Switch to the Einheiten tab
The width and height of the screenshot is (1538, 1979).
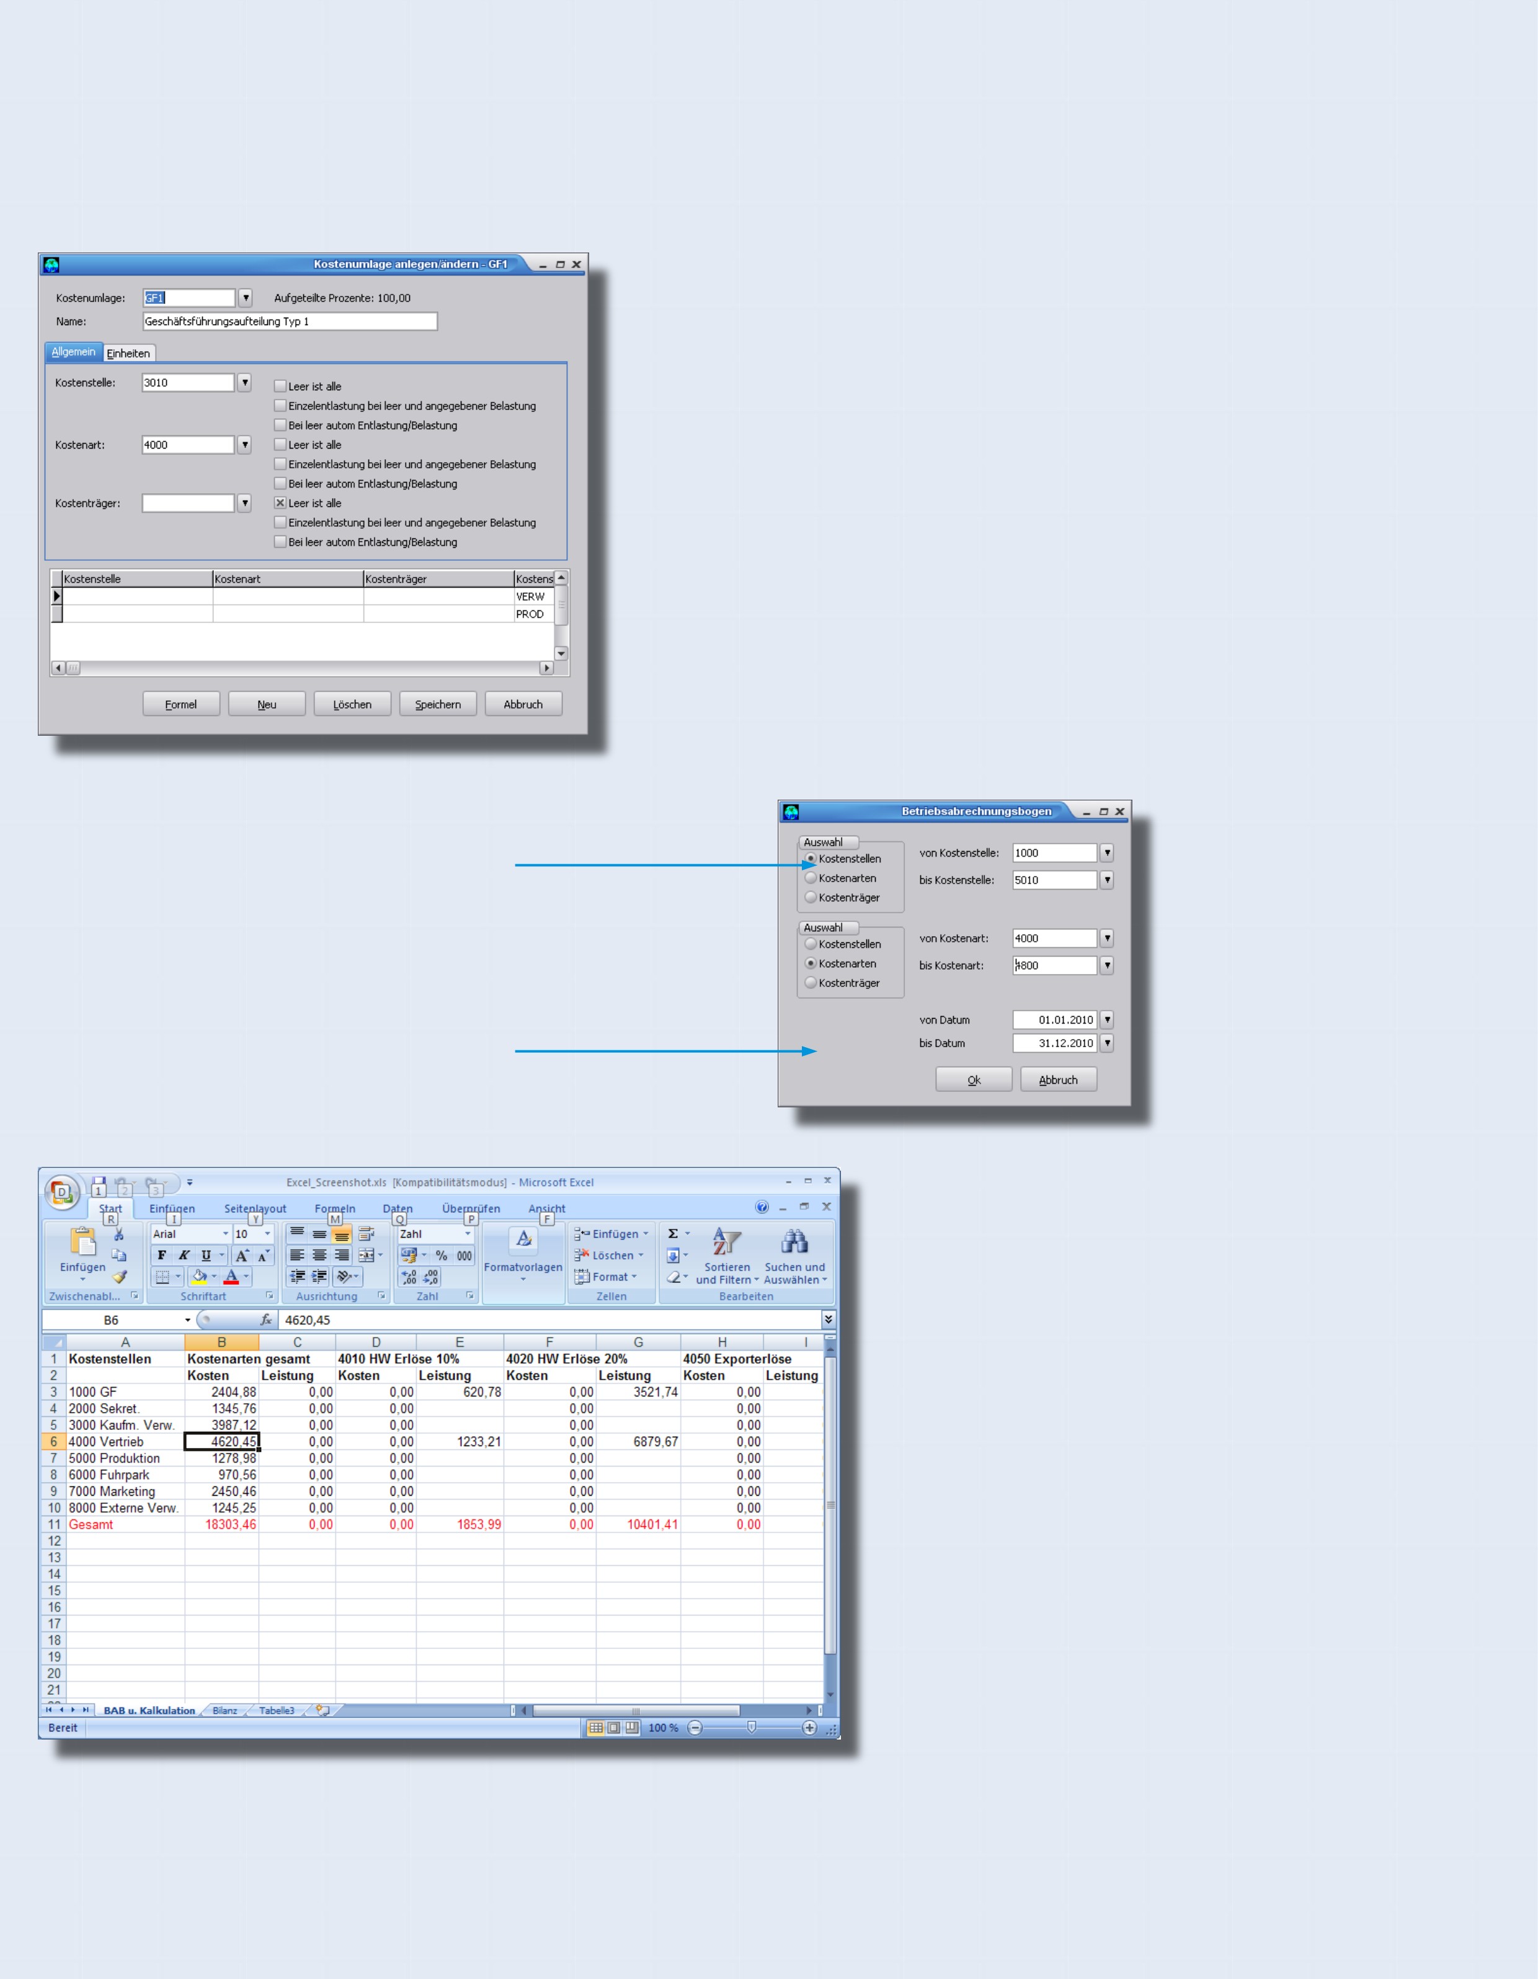coord(128,354)
